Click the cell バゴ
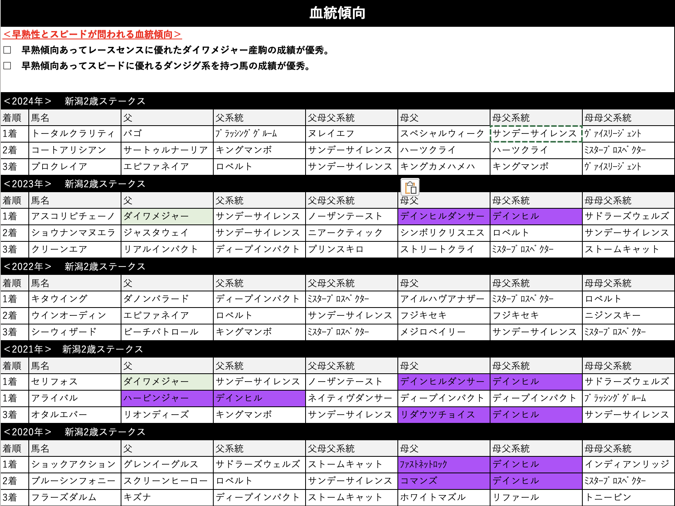Image resolution: width=675 pixels, height=506 pixels. (x=167, y=134)
